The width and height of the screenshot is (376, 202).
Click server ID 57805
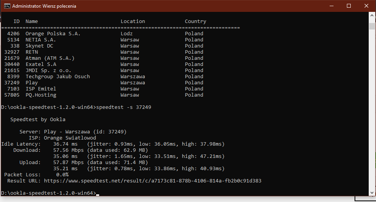point(12,95)
